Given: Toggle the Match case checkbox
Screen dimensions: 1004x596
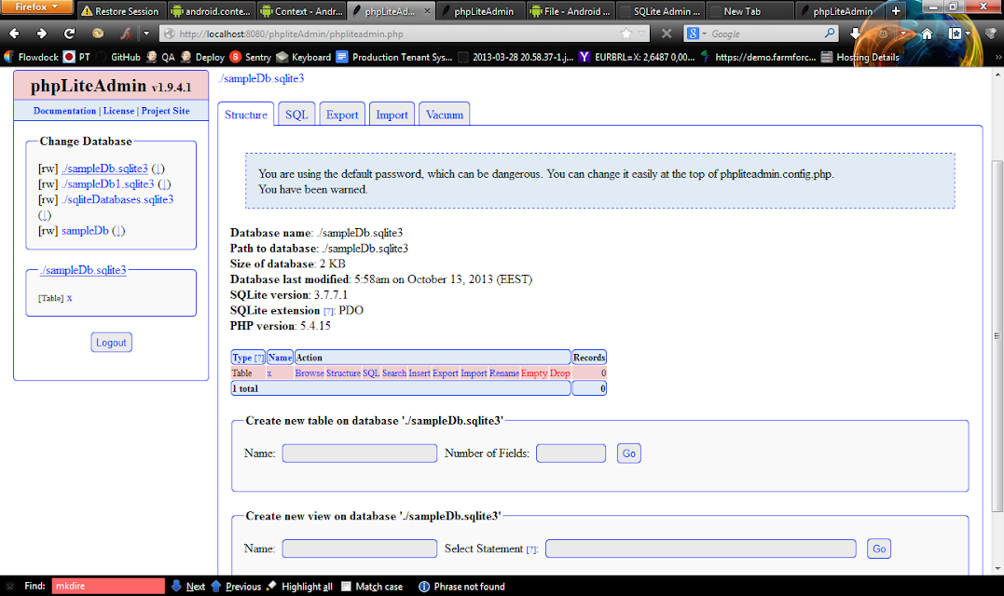Looking at the screenshot, I should click(347, 587).
